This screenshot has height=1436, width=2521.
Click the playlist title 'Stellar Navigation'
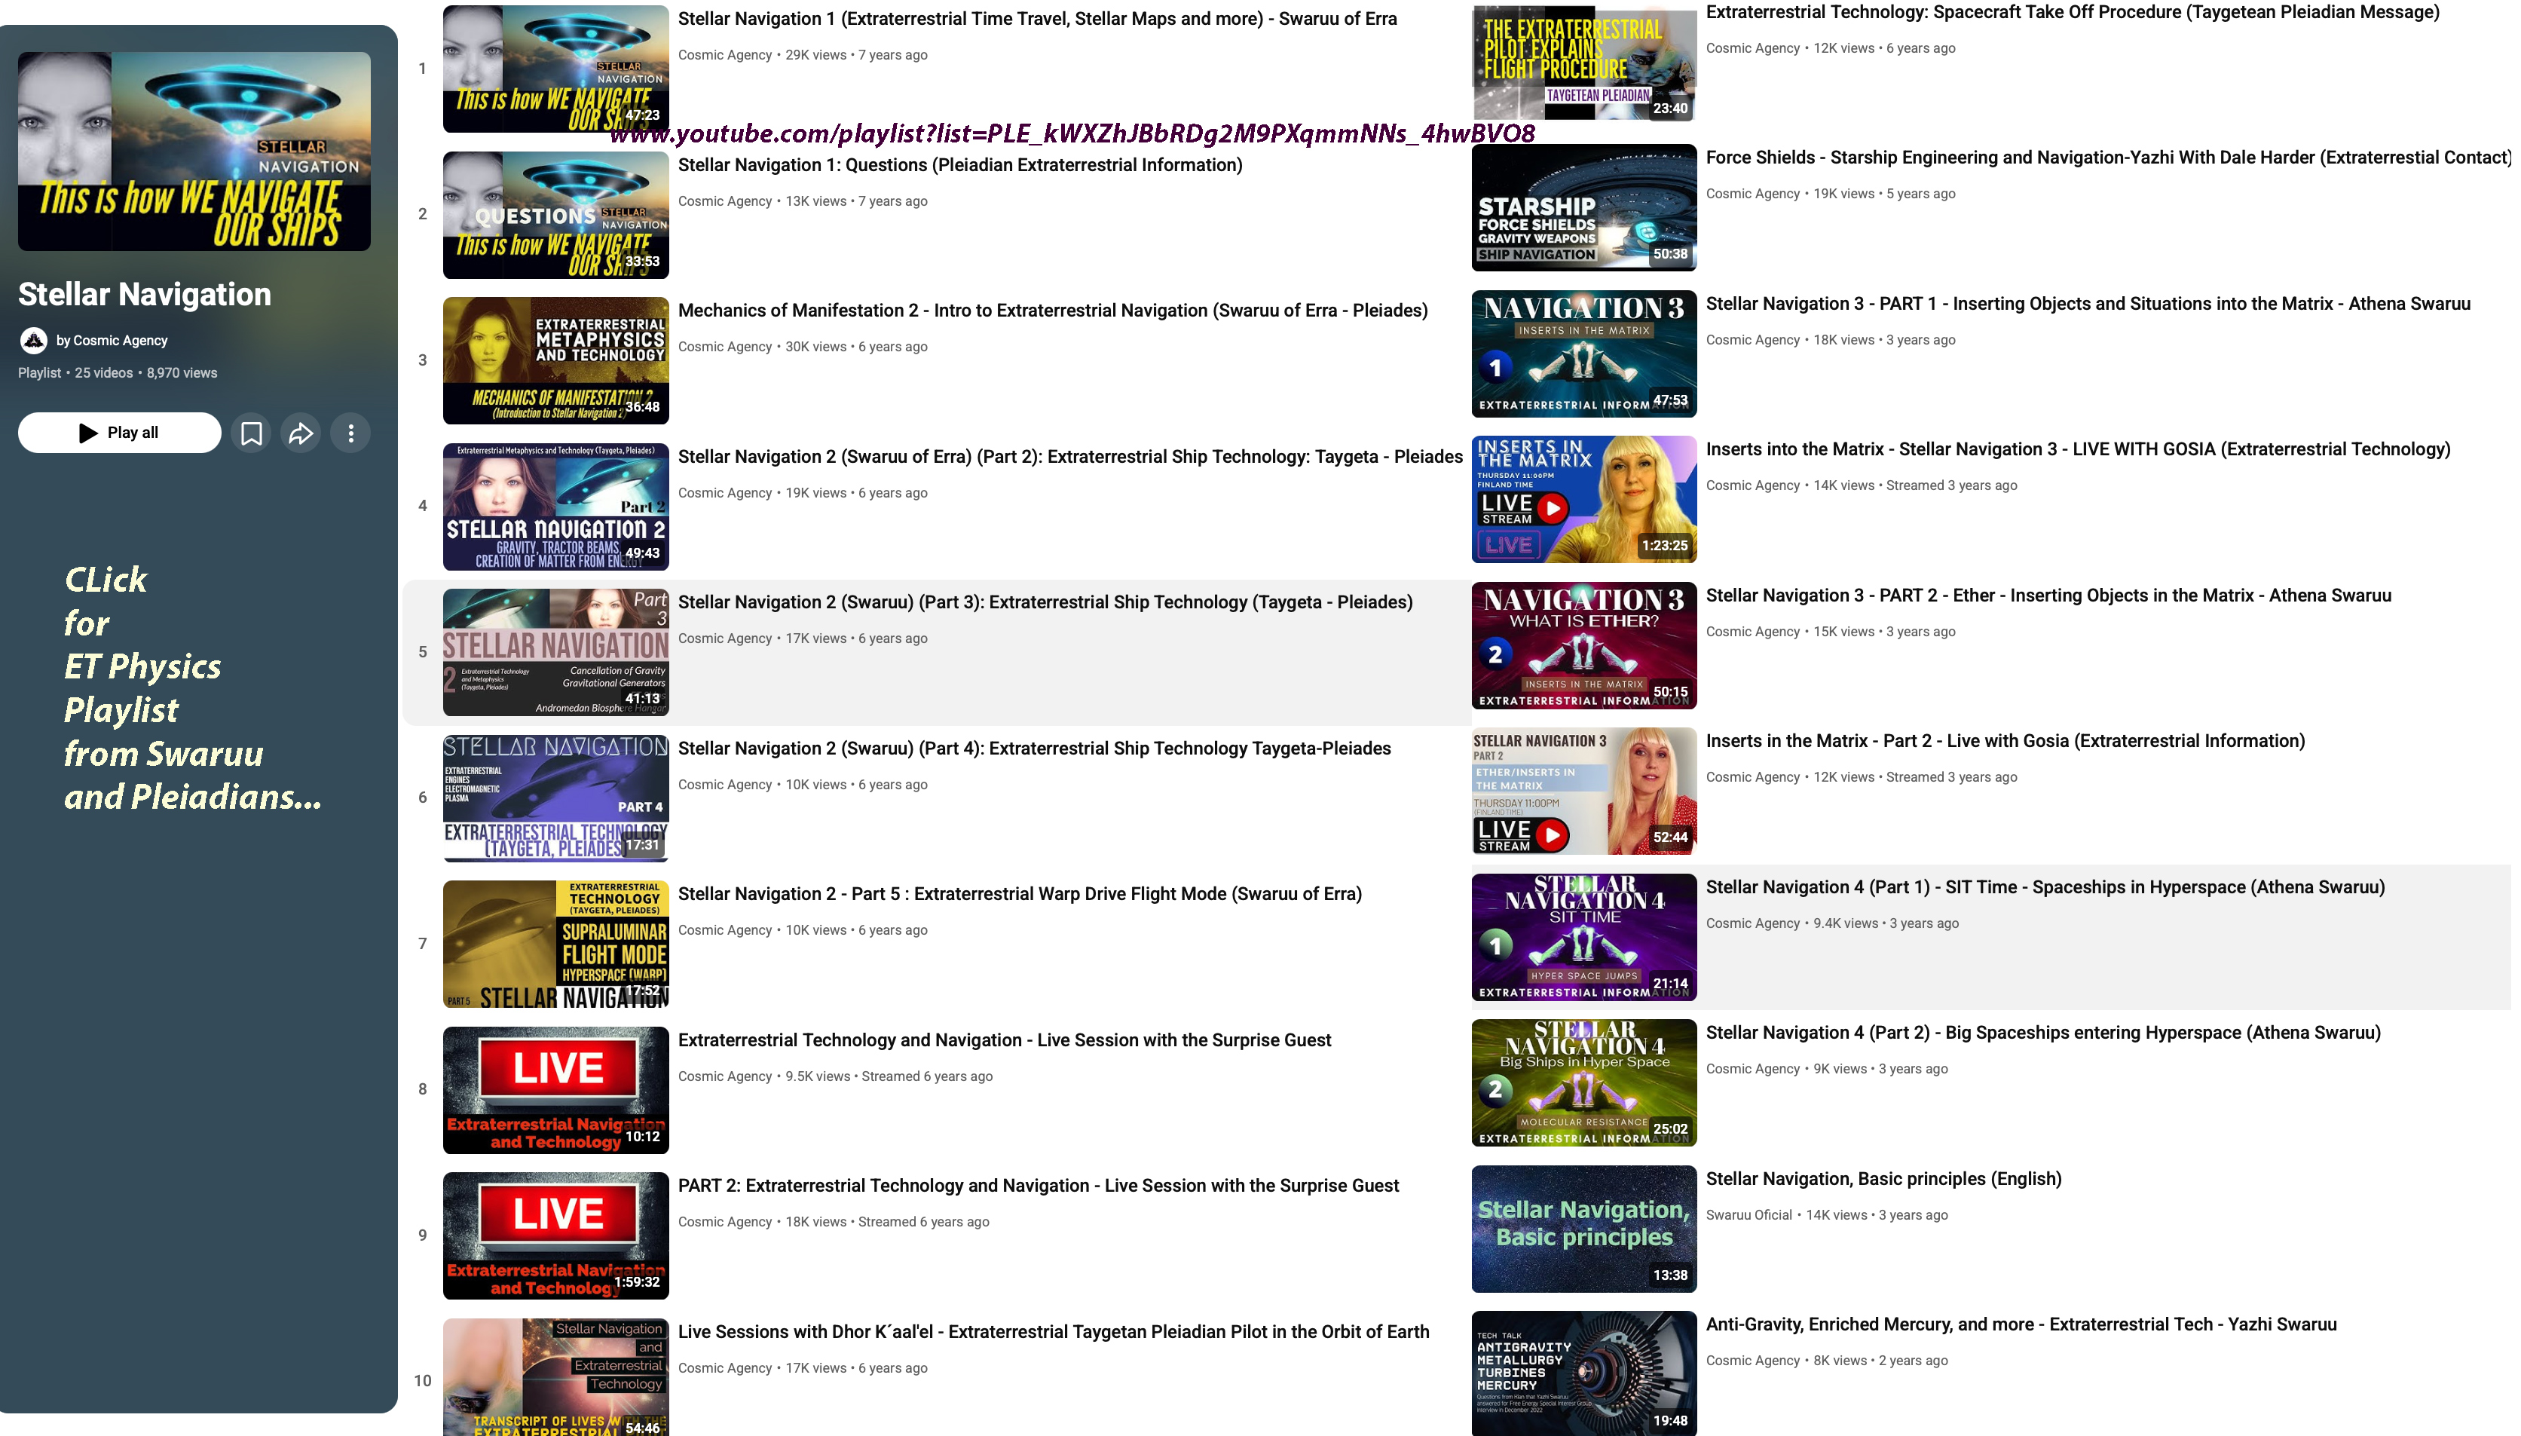click(144, 294)
